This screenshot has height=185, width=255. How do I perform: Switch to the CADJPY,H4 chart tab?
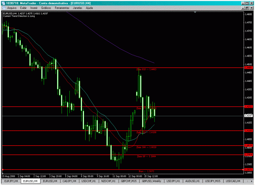tap(69, 181)
